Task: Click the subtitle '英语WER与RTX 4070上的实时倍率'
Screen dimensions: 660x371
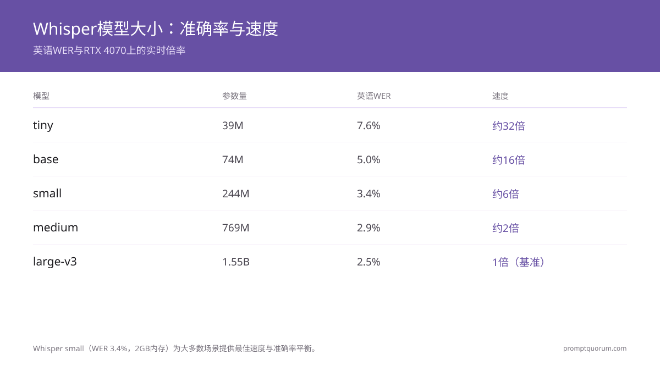Action: point(109,51)
